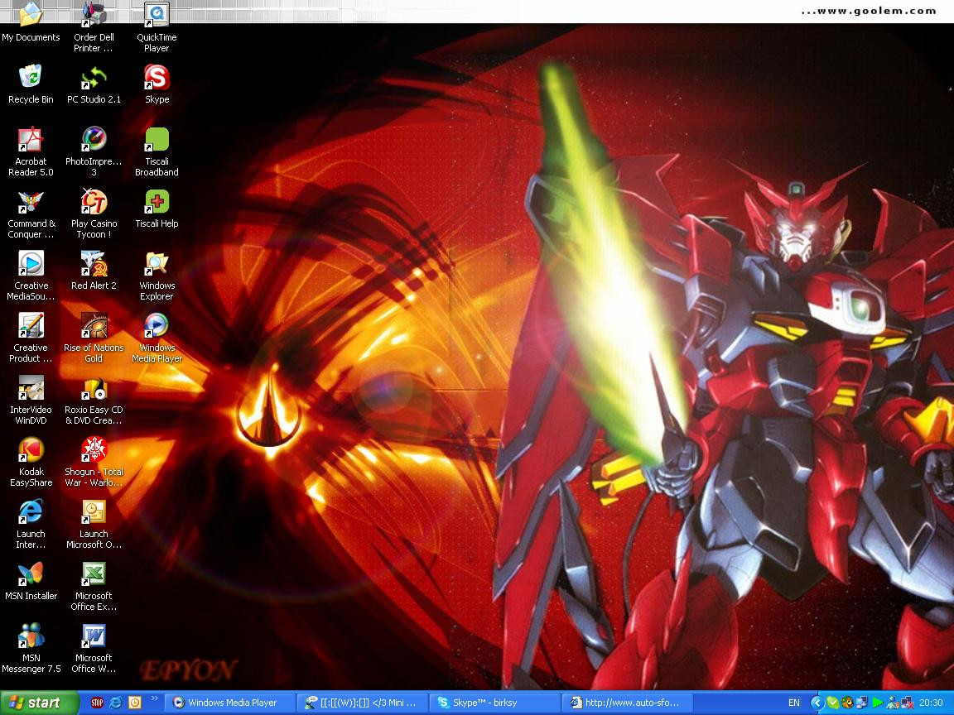Launch Red Alert 2 game

point(94,271)
